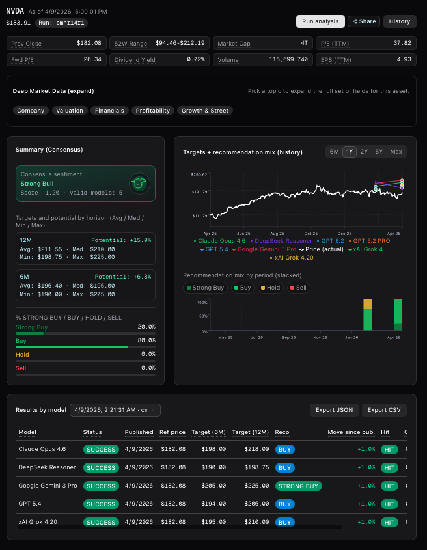The image size is (427, 550).
Task: Open the History view
Action: coord(400,21)
